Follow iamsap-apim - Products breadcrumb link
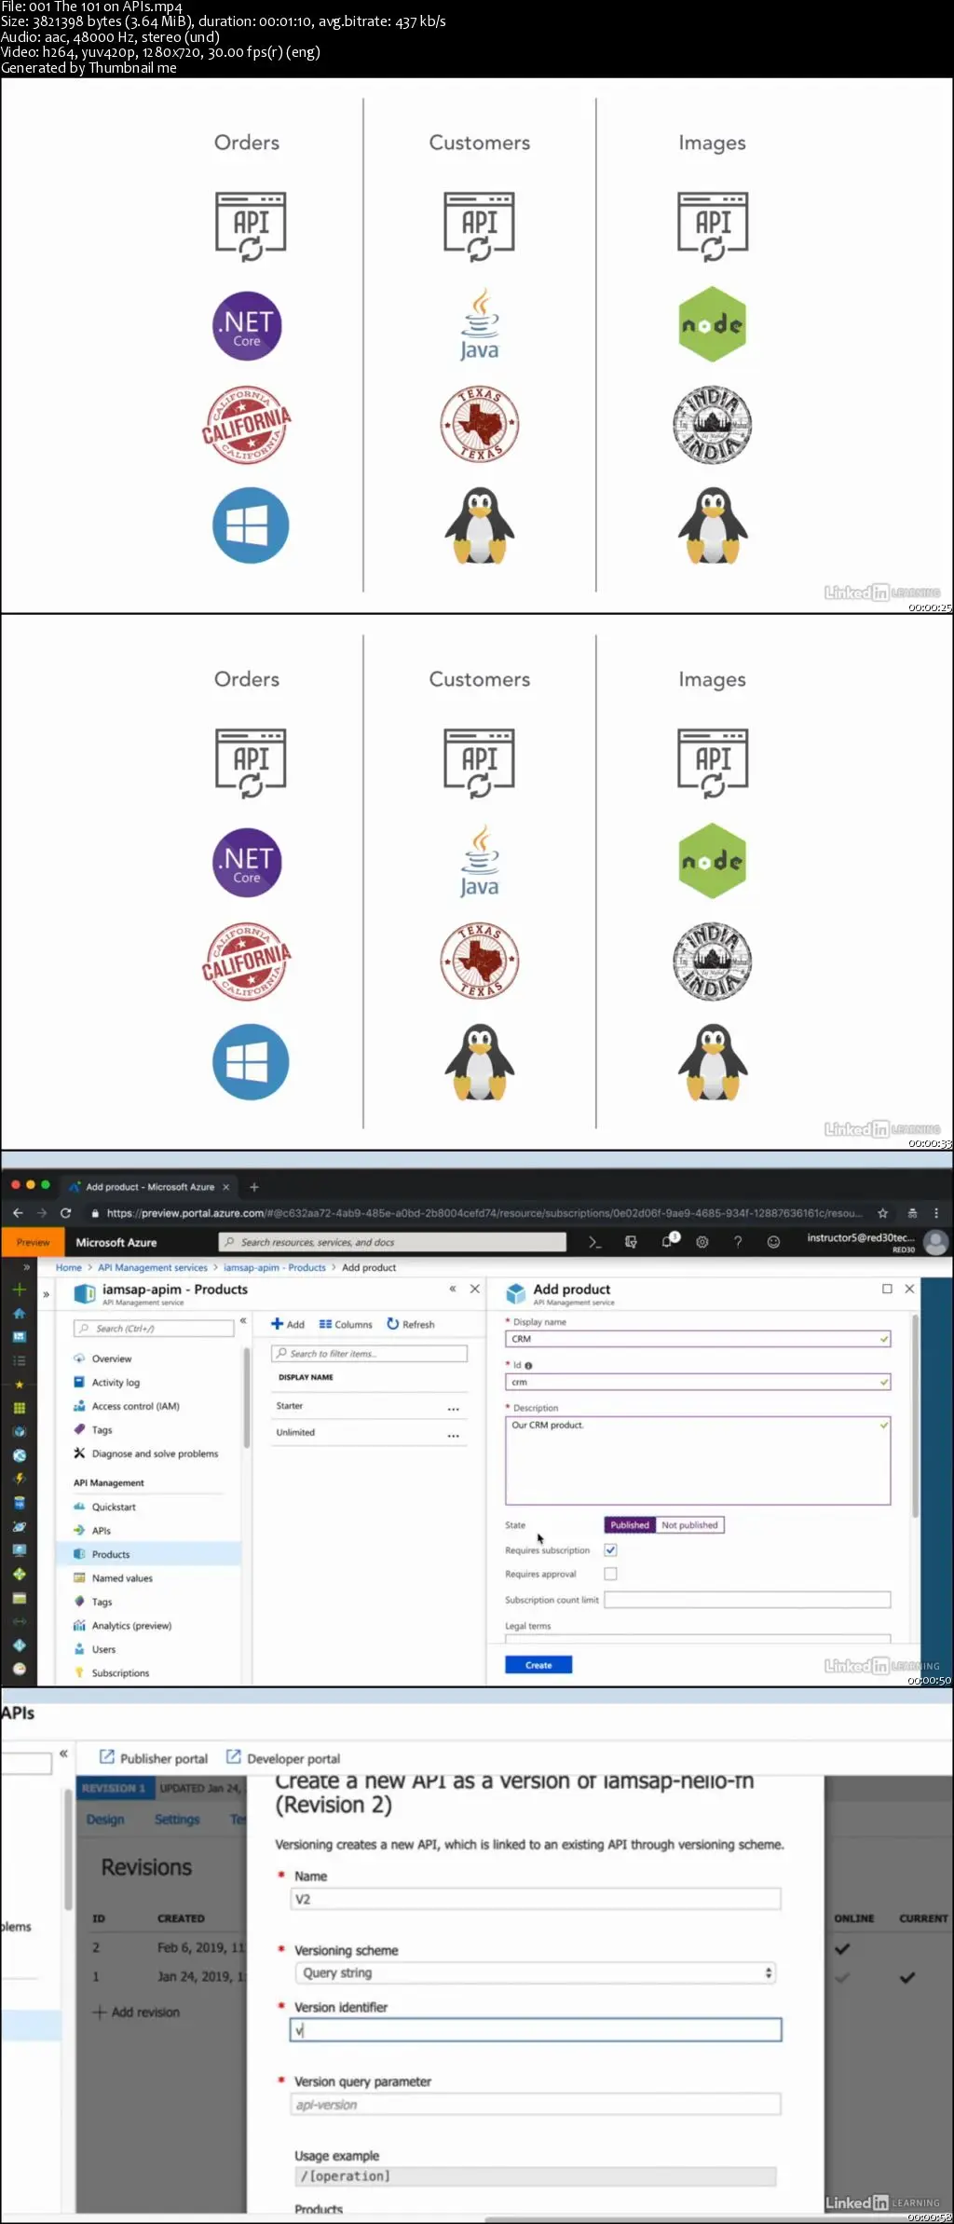The height and width of the screenshot is (2224, 954). tap(275, 1267)
